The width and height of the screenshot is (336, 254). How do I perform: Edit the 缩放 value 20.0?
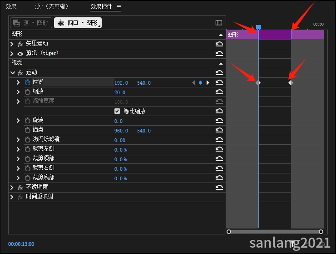120,92
